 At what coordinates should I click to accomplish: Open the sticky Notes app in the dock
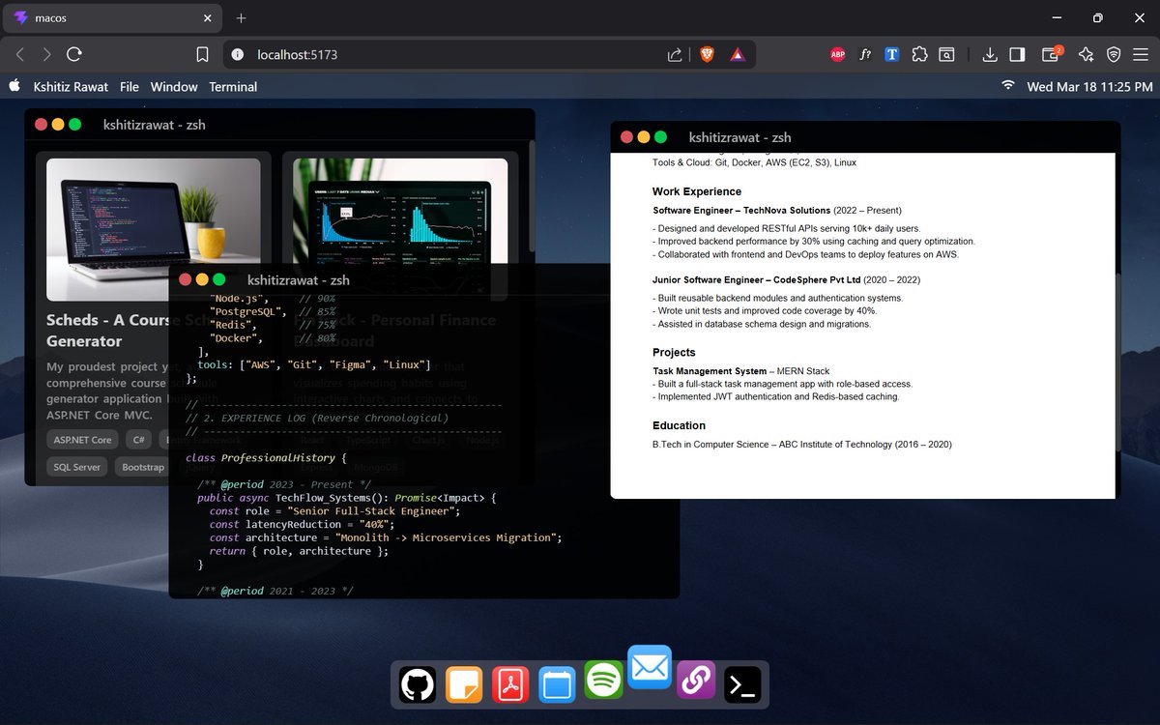click(x=464, y=685)
